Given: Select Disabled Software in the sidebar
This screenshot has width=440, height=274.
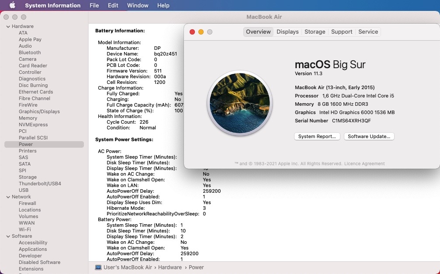Looking at the screenshot, I should pyautogui.click(x=40, y=262).
